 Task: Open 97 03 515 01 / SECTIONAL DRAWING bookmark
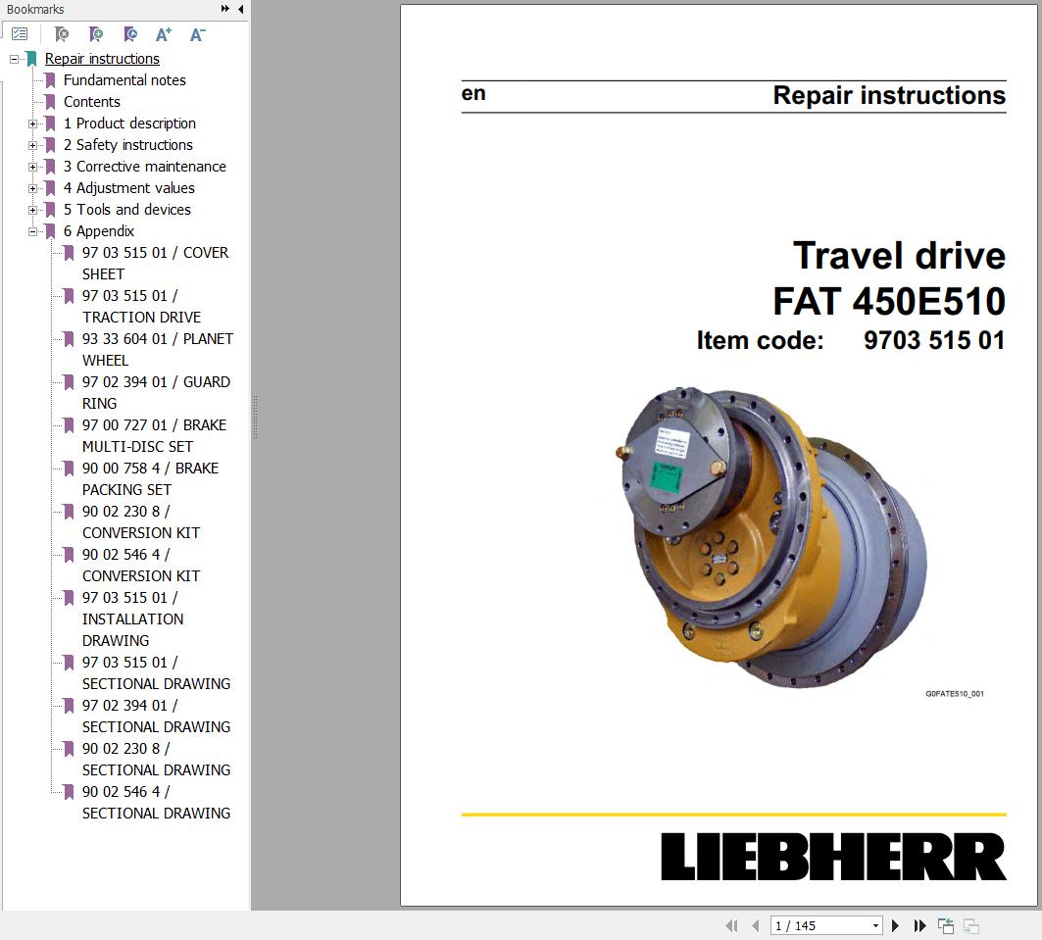click(156, 673)
